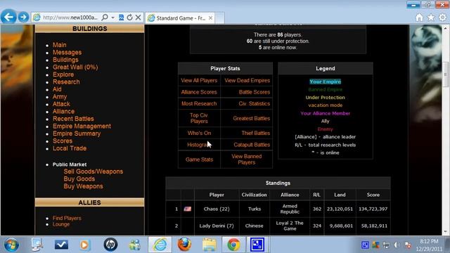This screenshot has width=450, height=253.
Task: Open the address bar dropdown arrow
Action: (112, 18)
